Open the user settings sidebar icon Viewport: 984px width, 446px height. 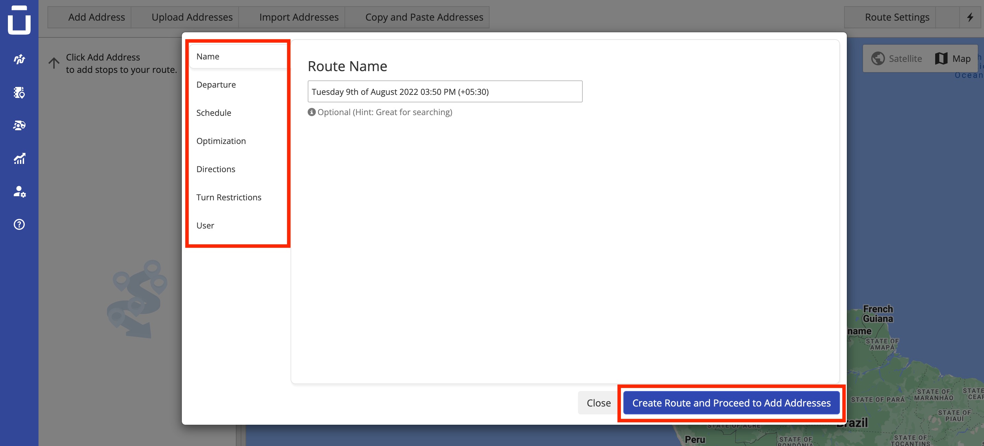click(19, 191)
